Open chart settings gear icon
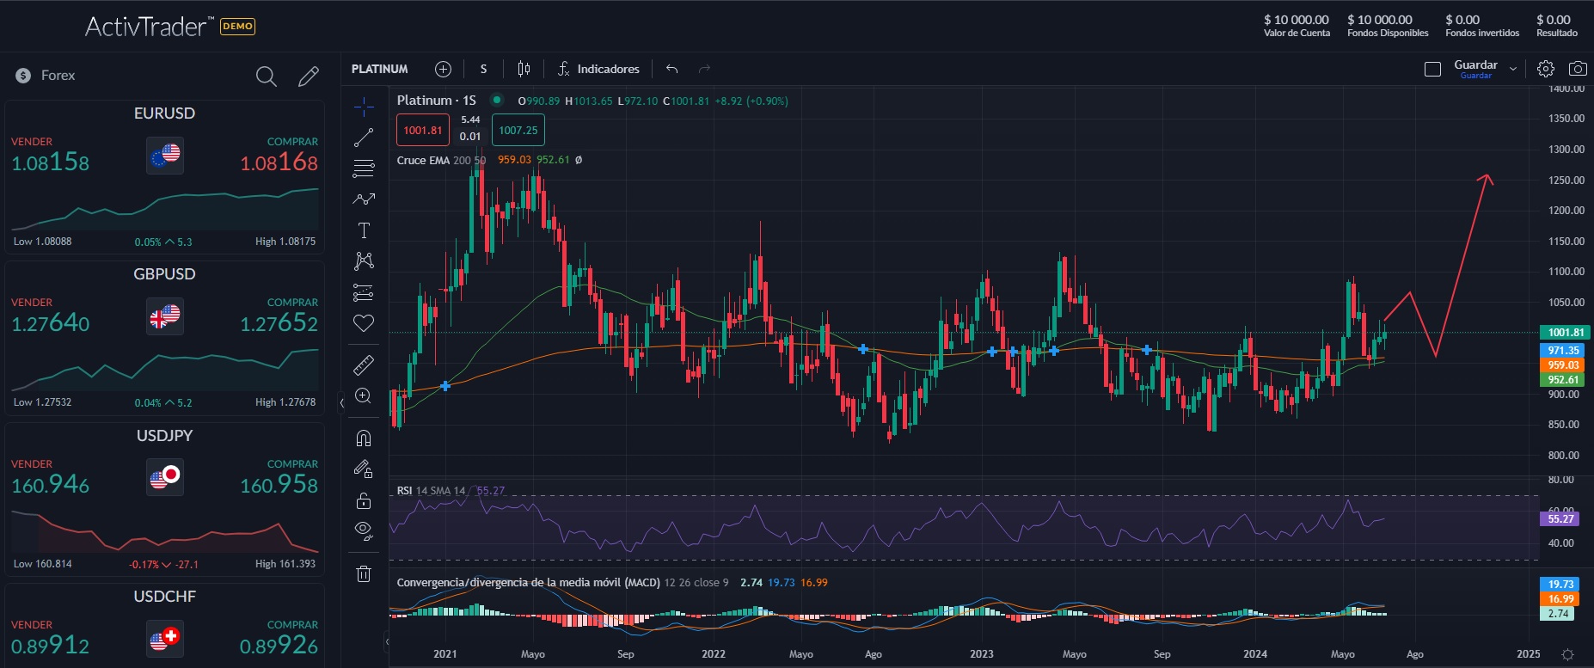The image size is (1594, 668). tap(1546, 69)
